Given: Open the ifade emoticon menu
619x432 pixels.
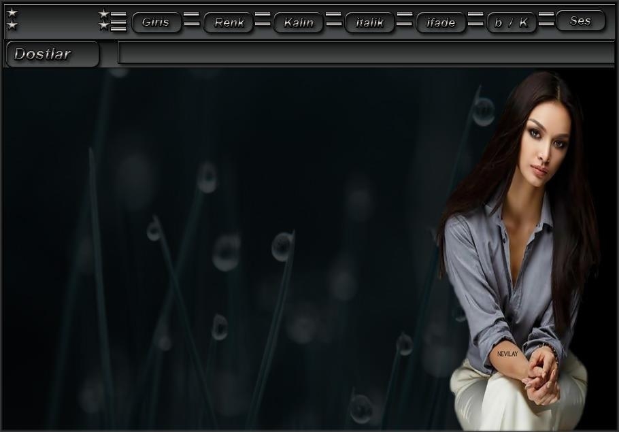Looking at the screenshot, I should pyautogui.click(x=441, y=22).
